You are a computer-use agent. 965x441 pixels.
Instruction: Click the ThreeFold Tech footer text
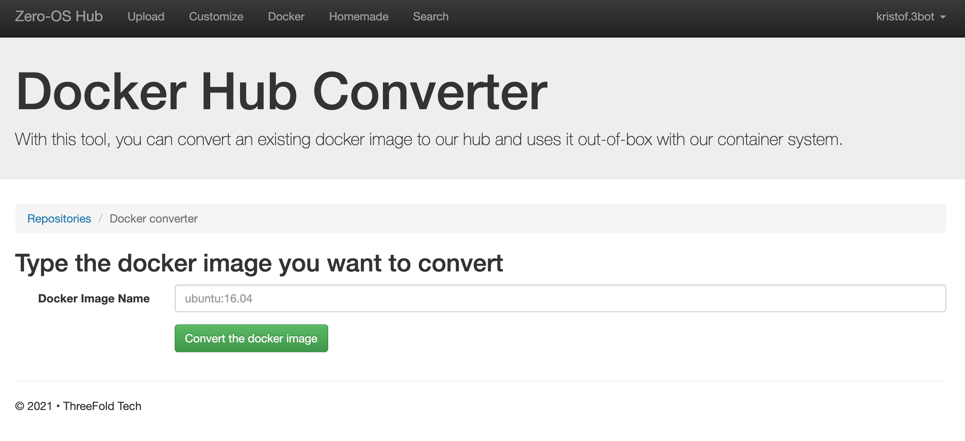pos(102,406)
